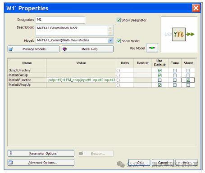This screenshot has height=173, width=205.
Task: Select the MatlabFunction parameter name
Action: (x=20, y=80)
